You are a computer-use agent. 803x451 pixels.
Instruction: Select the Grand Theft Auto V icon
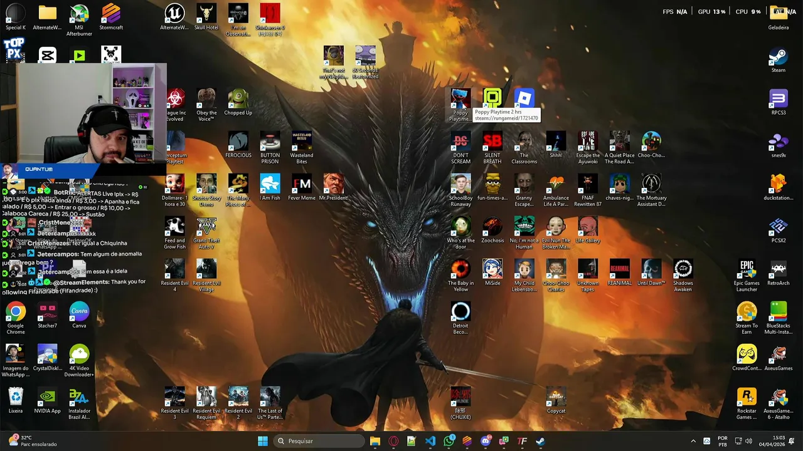206,233
